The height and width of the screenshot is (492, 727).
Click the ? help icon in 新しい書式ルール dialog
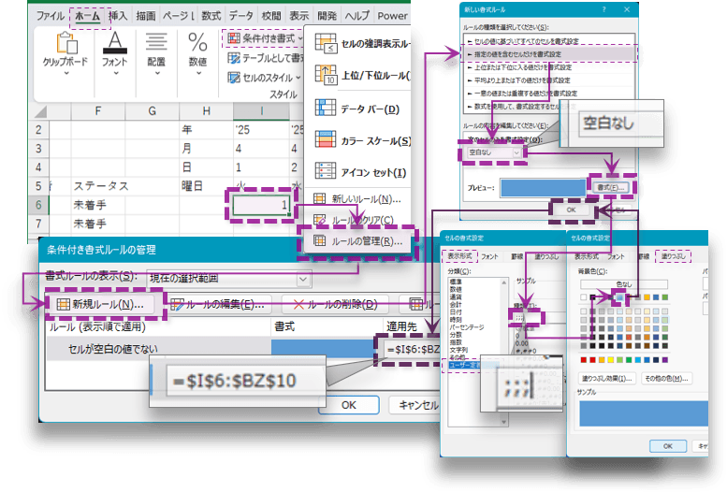coord(603,9)
